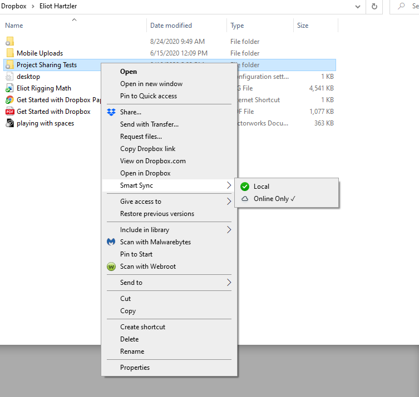Click the Eliot Hartzler breadcrumb in address bar

(58, 6)
